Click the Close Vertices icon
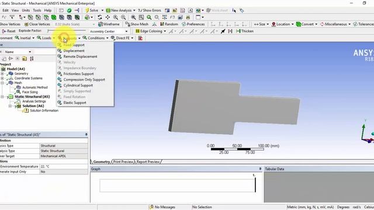Image resolution: width=374 pixels, height=210 pixels. click(26, 24)
